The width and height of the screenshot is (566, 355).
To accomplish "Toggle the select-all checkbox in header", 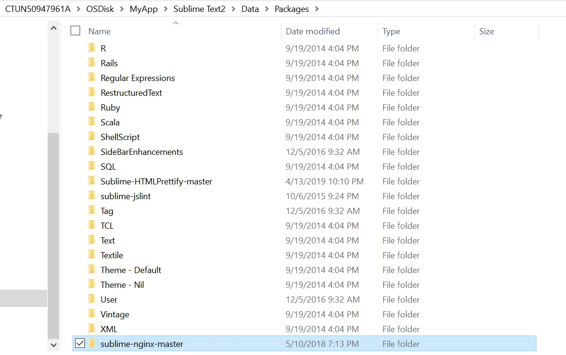I will (75, 30).
